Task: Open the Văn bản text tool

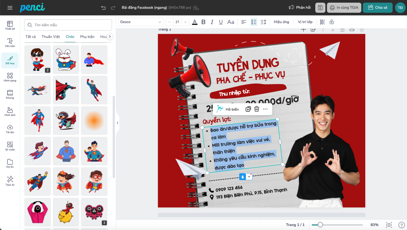Action: click(10, 43)
